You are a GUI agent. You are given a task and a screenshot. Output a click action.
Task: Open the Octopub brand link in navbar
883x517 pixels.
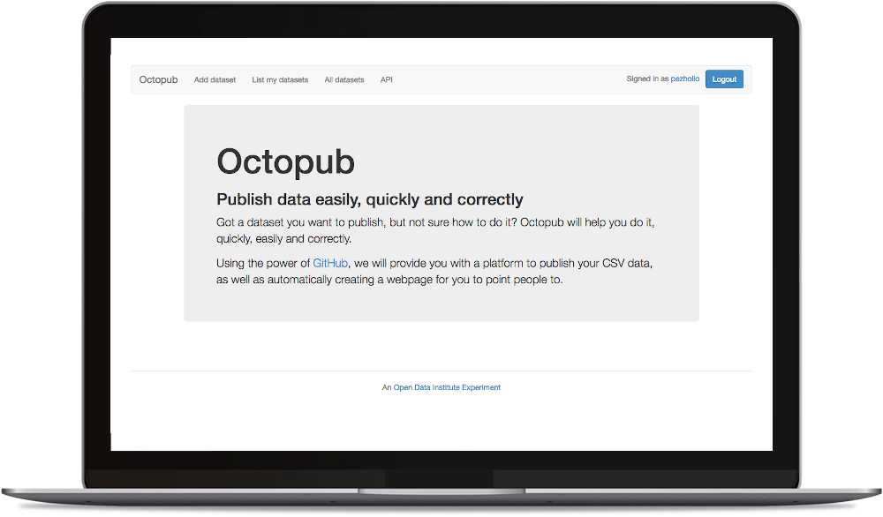[158, 80]
